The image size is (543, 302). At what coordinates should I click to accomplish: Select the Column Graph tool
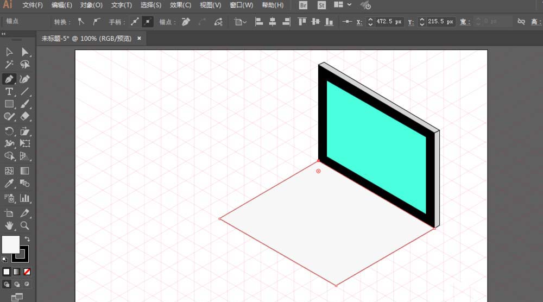pos(24,198)
